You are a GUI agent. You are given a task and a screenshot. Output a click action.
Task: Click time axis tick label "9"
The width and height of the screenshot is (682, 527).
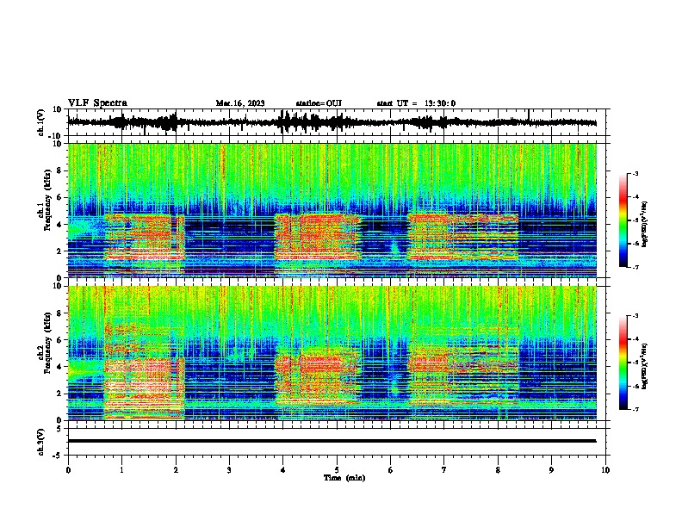pyautogui.click(x=551, y=470)
